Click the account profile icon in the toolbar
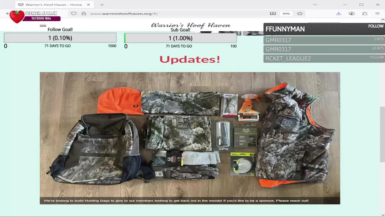Viewport: 385px width, 217px height. [x=352, y=14]
